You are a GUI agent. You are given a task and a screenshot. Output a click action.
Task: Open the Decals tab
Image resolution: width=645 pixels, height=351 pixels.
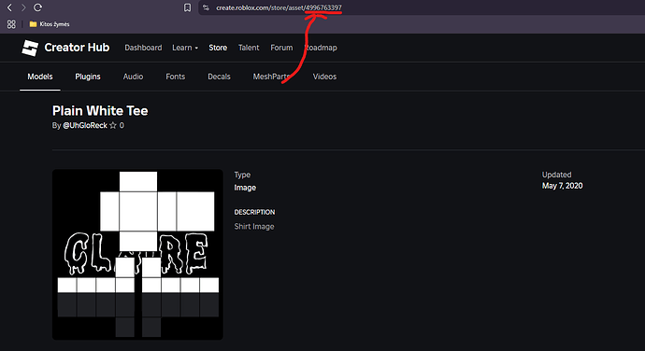[x=219, y=77]
